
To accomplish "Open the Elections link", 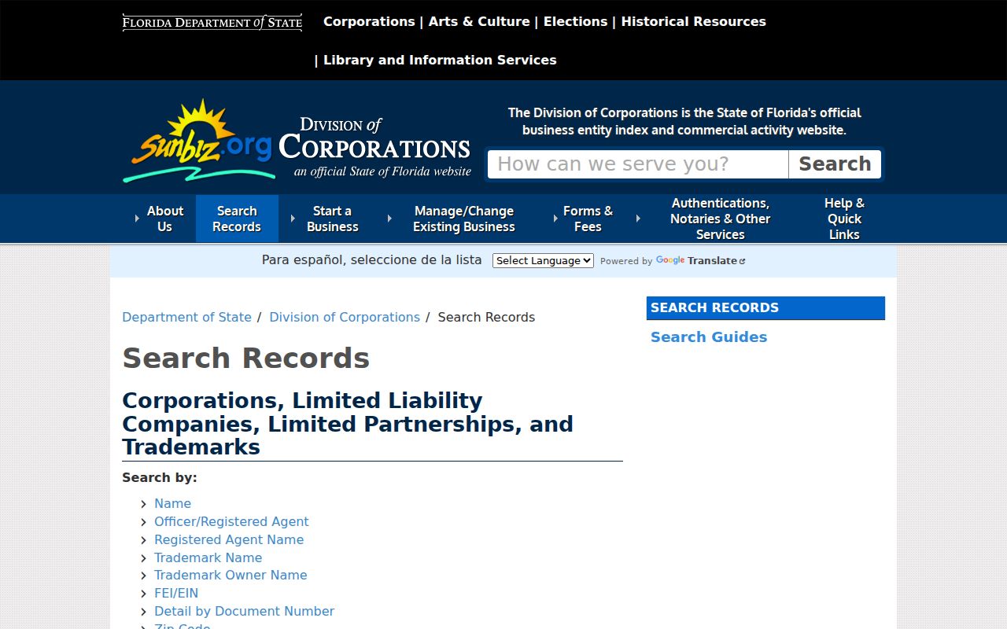I will [575, 21].
